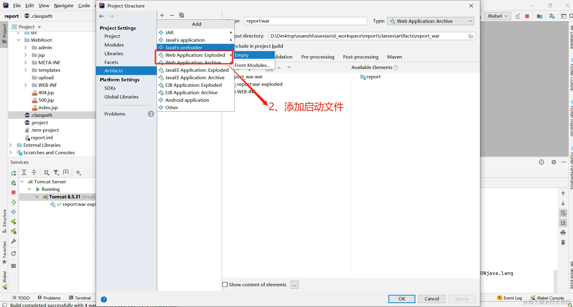Switch to the Maven tab

(x=394, y=57)
